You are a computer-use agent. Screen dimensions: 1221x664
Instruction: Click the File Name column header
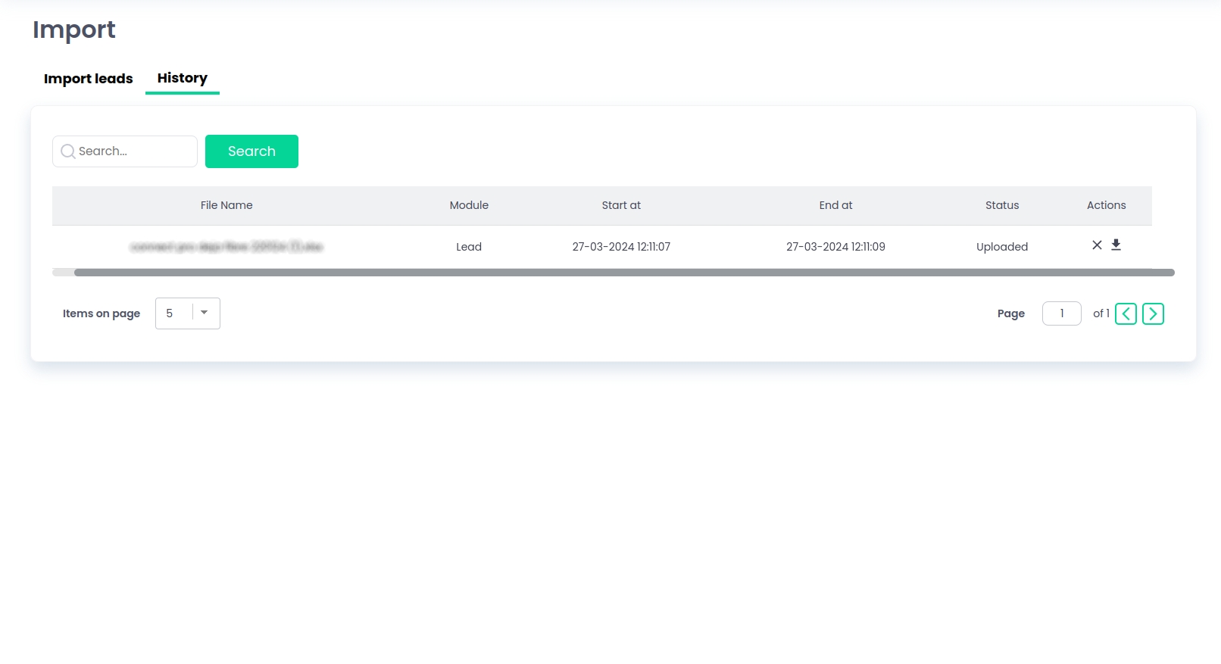point(226,205)
